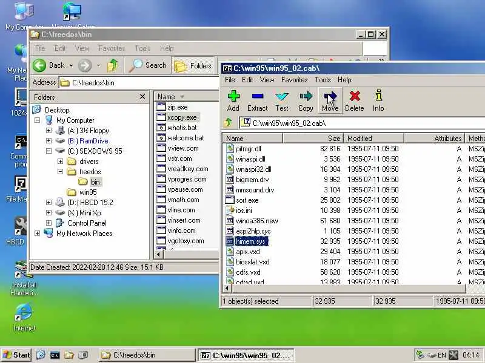Open the 7-Zip Edit menu
This screenshot has height=363, width=485.
[247, 80]
